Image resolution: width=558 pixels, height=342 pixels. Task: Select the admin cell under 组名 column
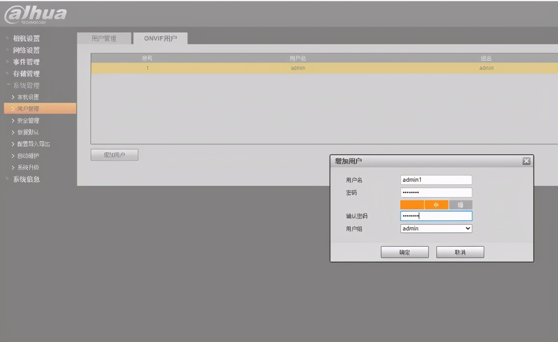coord(486,68)
